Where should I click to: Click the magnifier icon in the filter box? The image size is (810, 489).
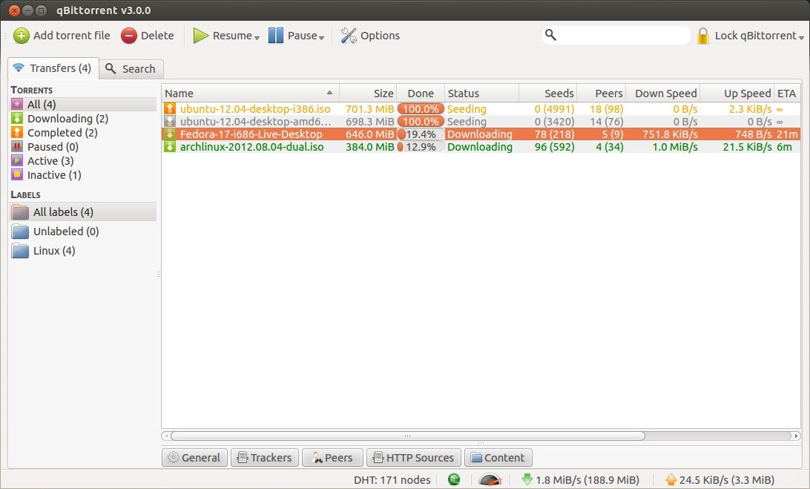[x=550, y=35]
